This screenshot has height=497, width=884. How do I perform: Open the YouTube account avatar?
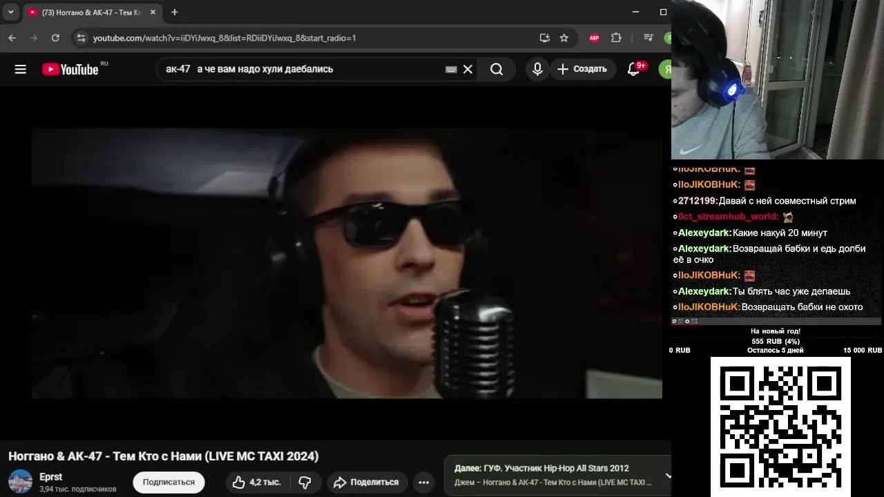click(x=666, y=69)
